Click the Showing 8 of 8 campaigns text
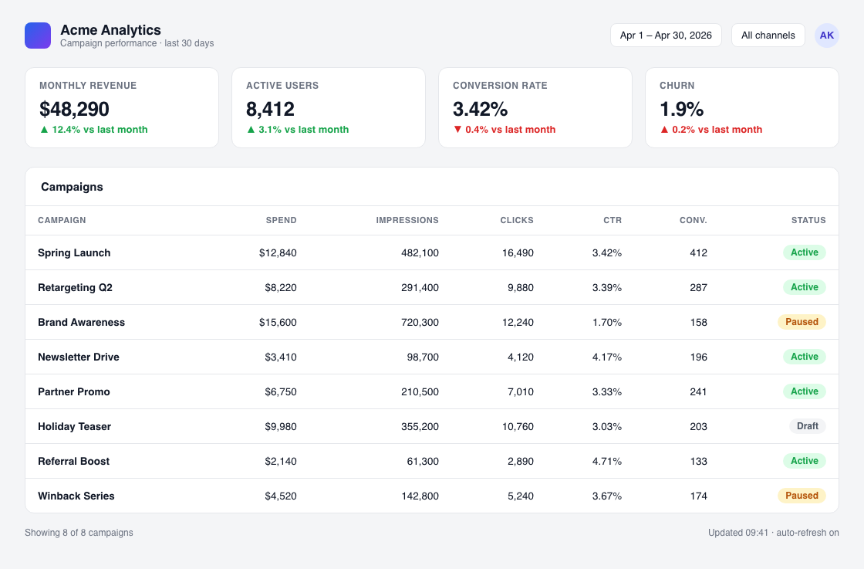This screenshot has width=864, height=569. 79,533
